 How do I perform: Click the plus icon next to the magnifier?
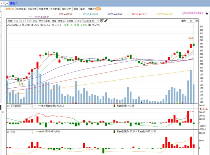point(7,3)
